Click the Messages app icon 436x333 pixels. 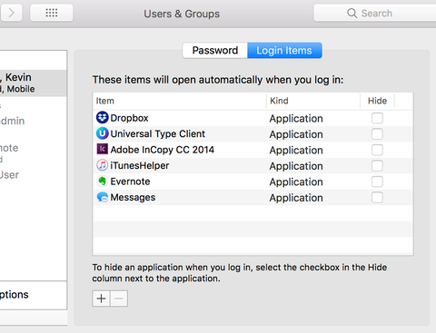(x=103, y=197)
